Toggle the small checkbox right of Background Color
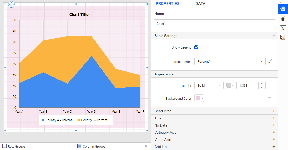This screenshot has width=288, height=150. tap(269, 99)
